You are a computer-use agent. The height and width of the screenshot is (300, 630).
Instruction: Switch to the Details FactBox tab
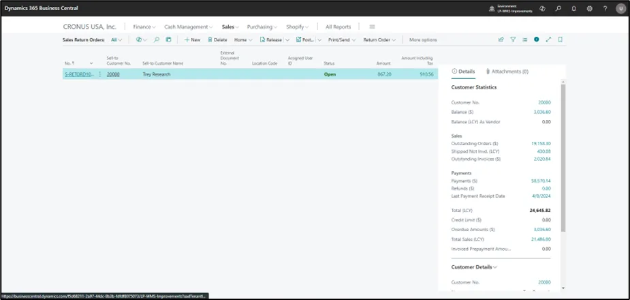[463, 72]
